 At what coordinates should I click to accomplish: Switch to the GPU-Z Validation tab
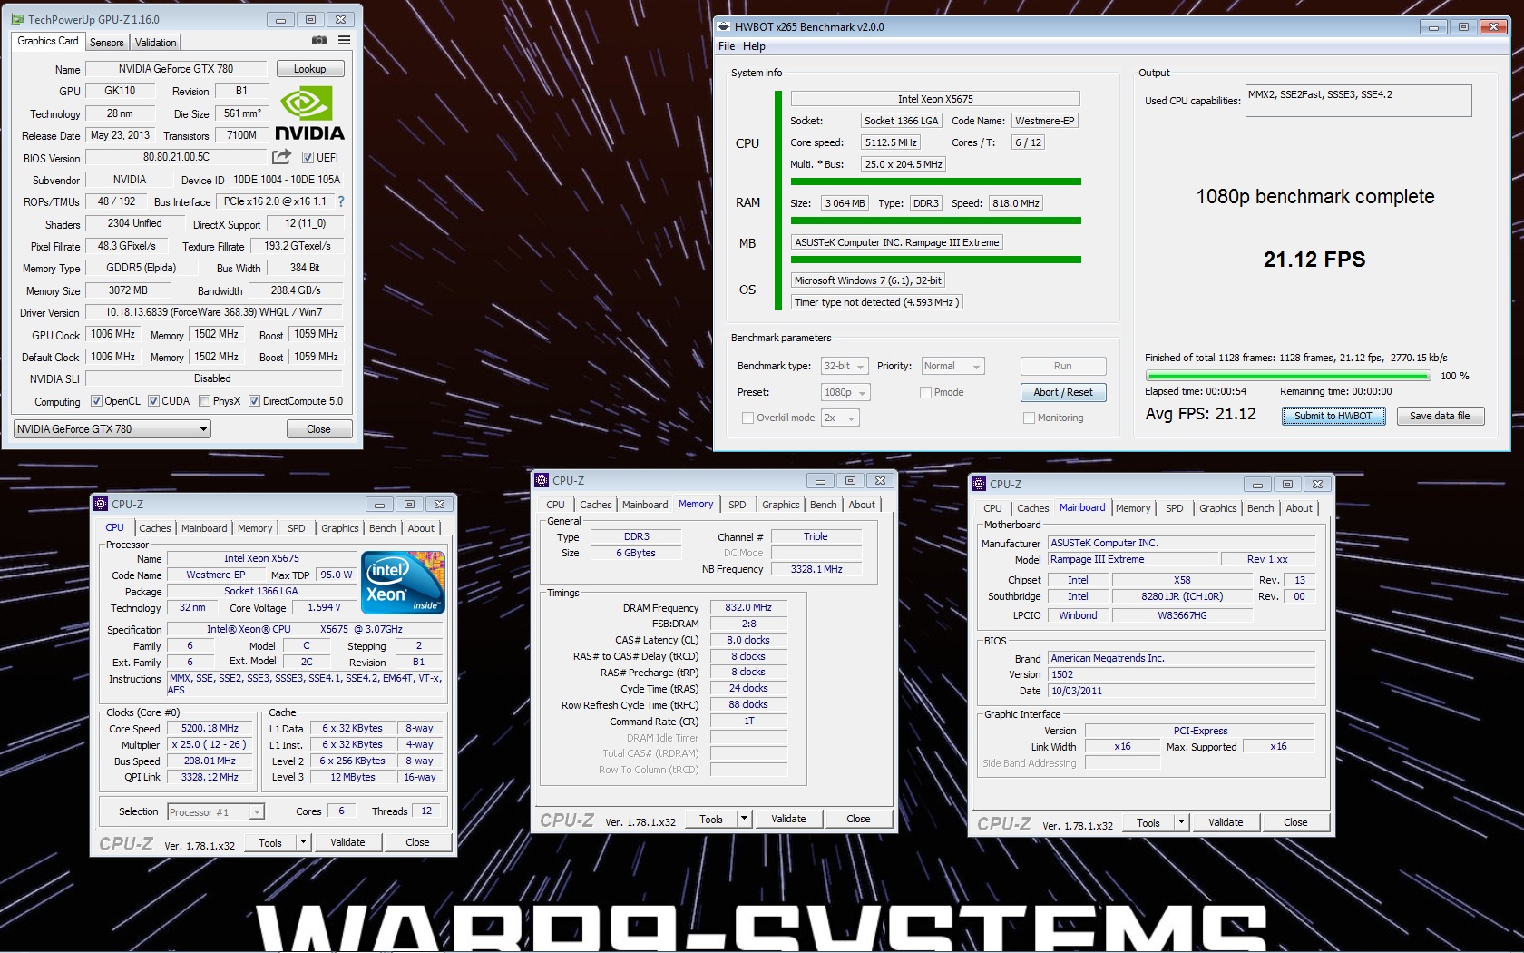click(156, 43)
